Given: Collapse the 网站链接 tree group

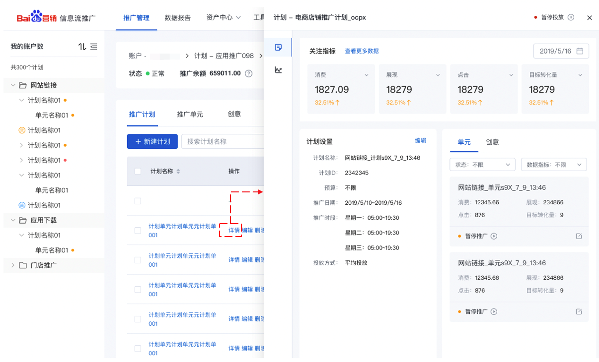Looking at the screenshot, I should point(13,85).
